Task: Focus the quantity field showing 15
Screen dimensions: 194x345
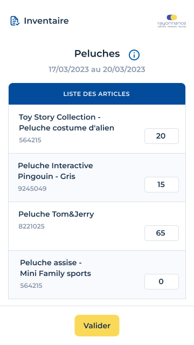Action: pos(162,184)
